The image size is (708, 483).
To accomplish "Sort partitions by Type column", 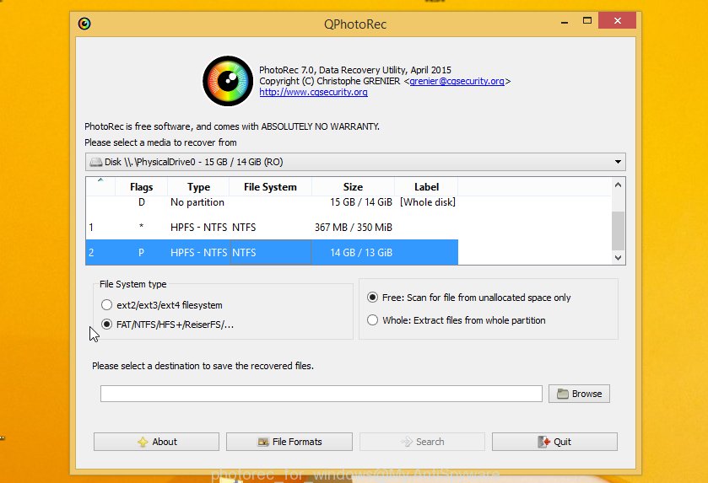I will (198, 187).
